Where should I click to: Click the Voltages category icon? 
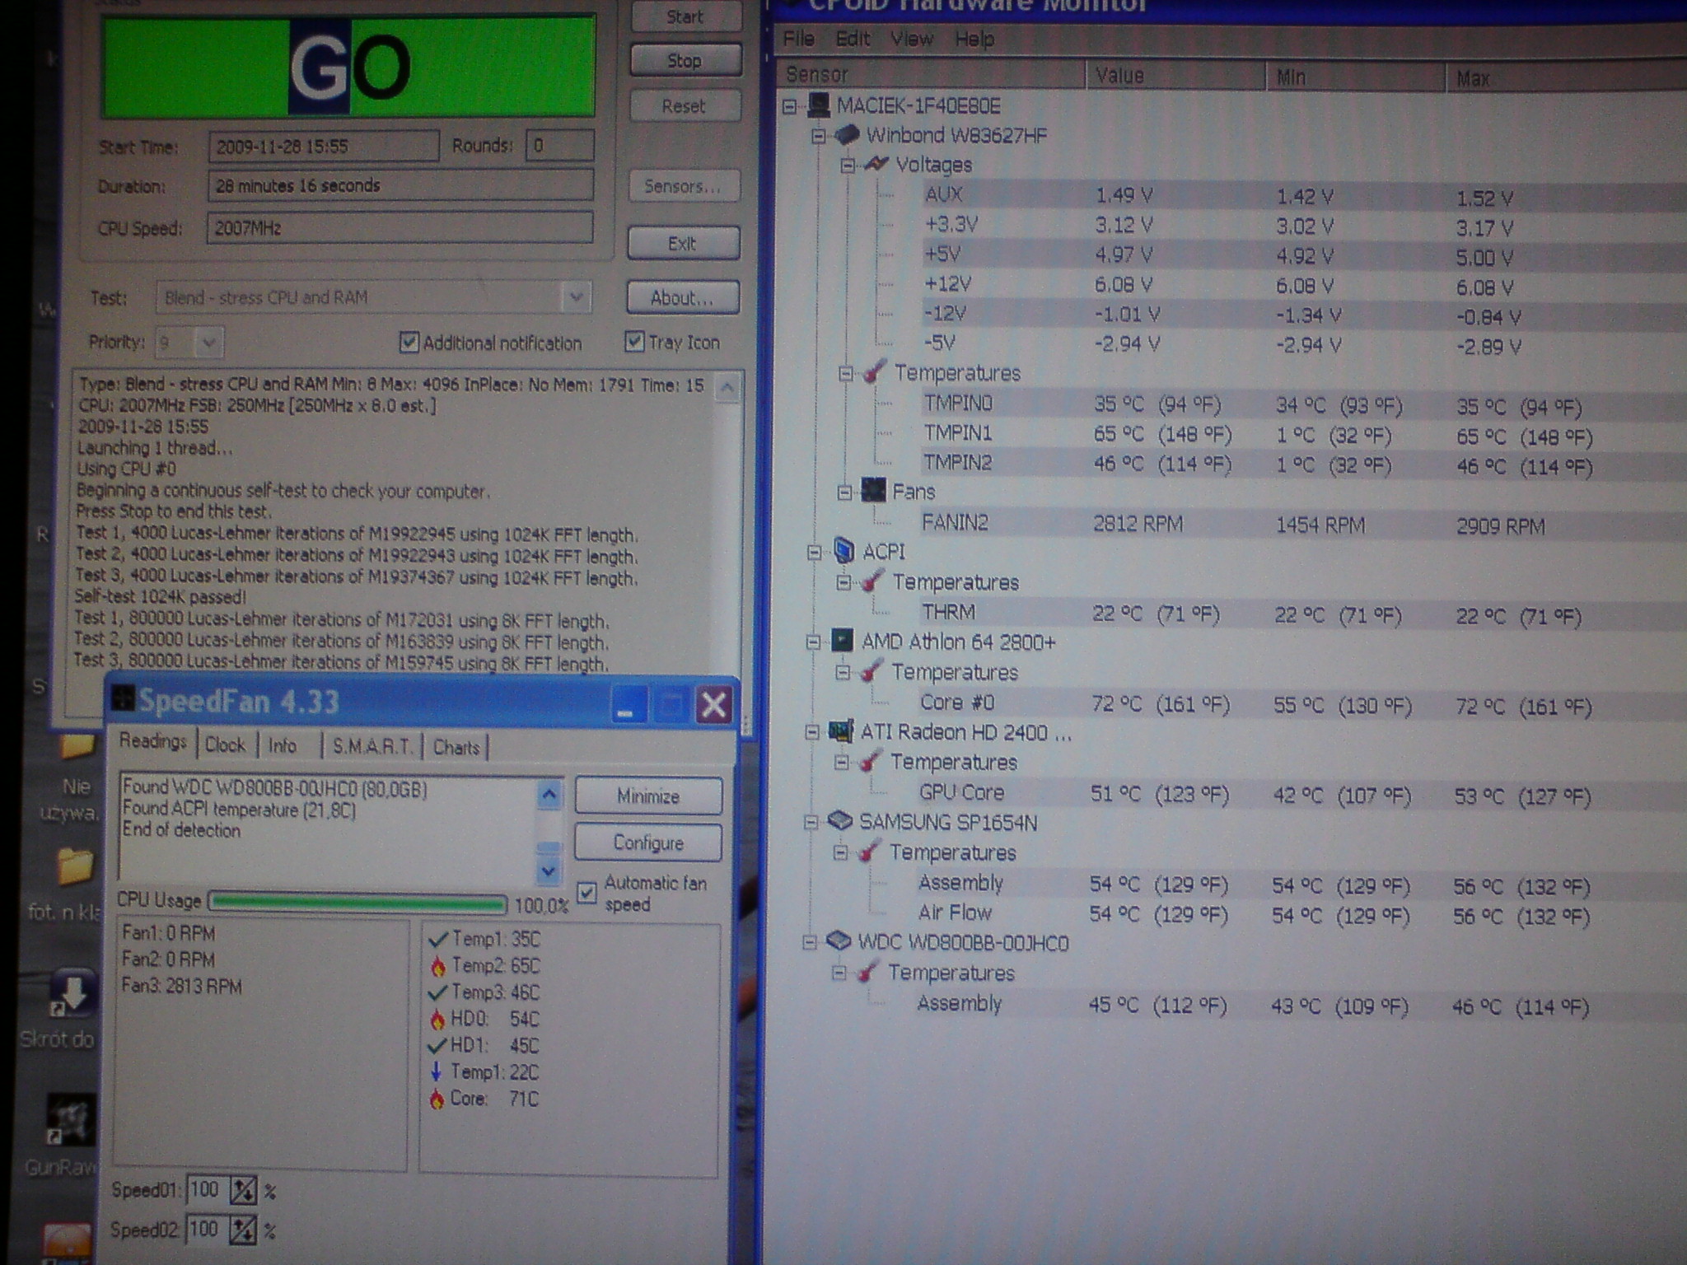coord(876,164)
